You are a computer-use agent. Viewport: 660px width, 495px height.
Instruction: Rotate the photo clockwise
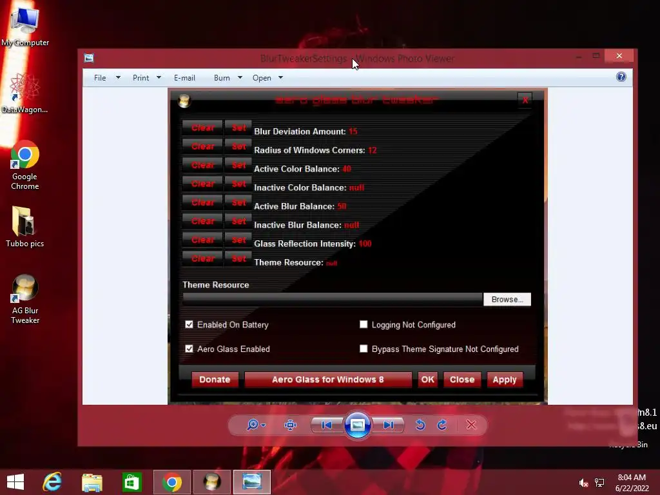click(442, 425)
